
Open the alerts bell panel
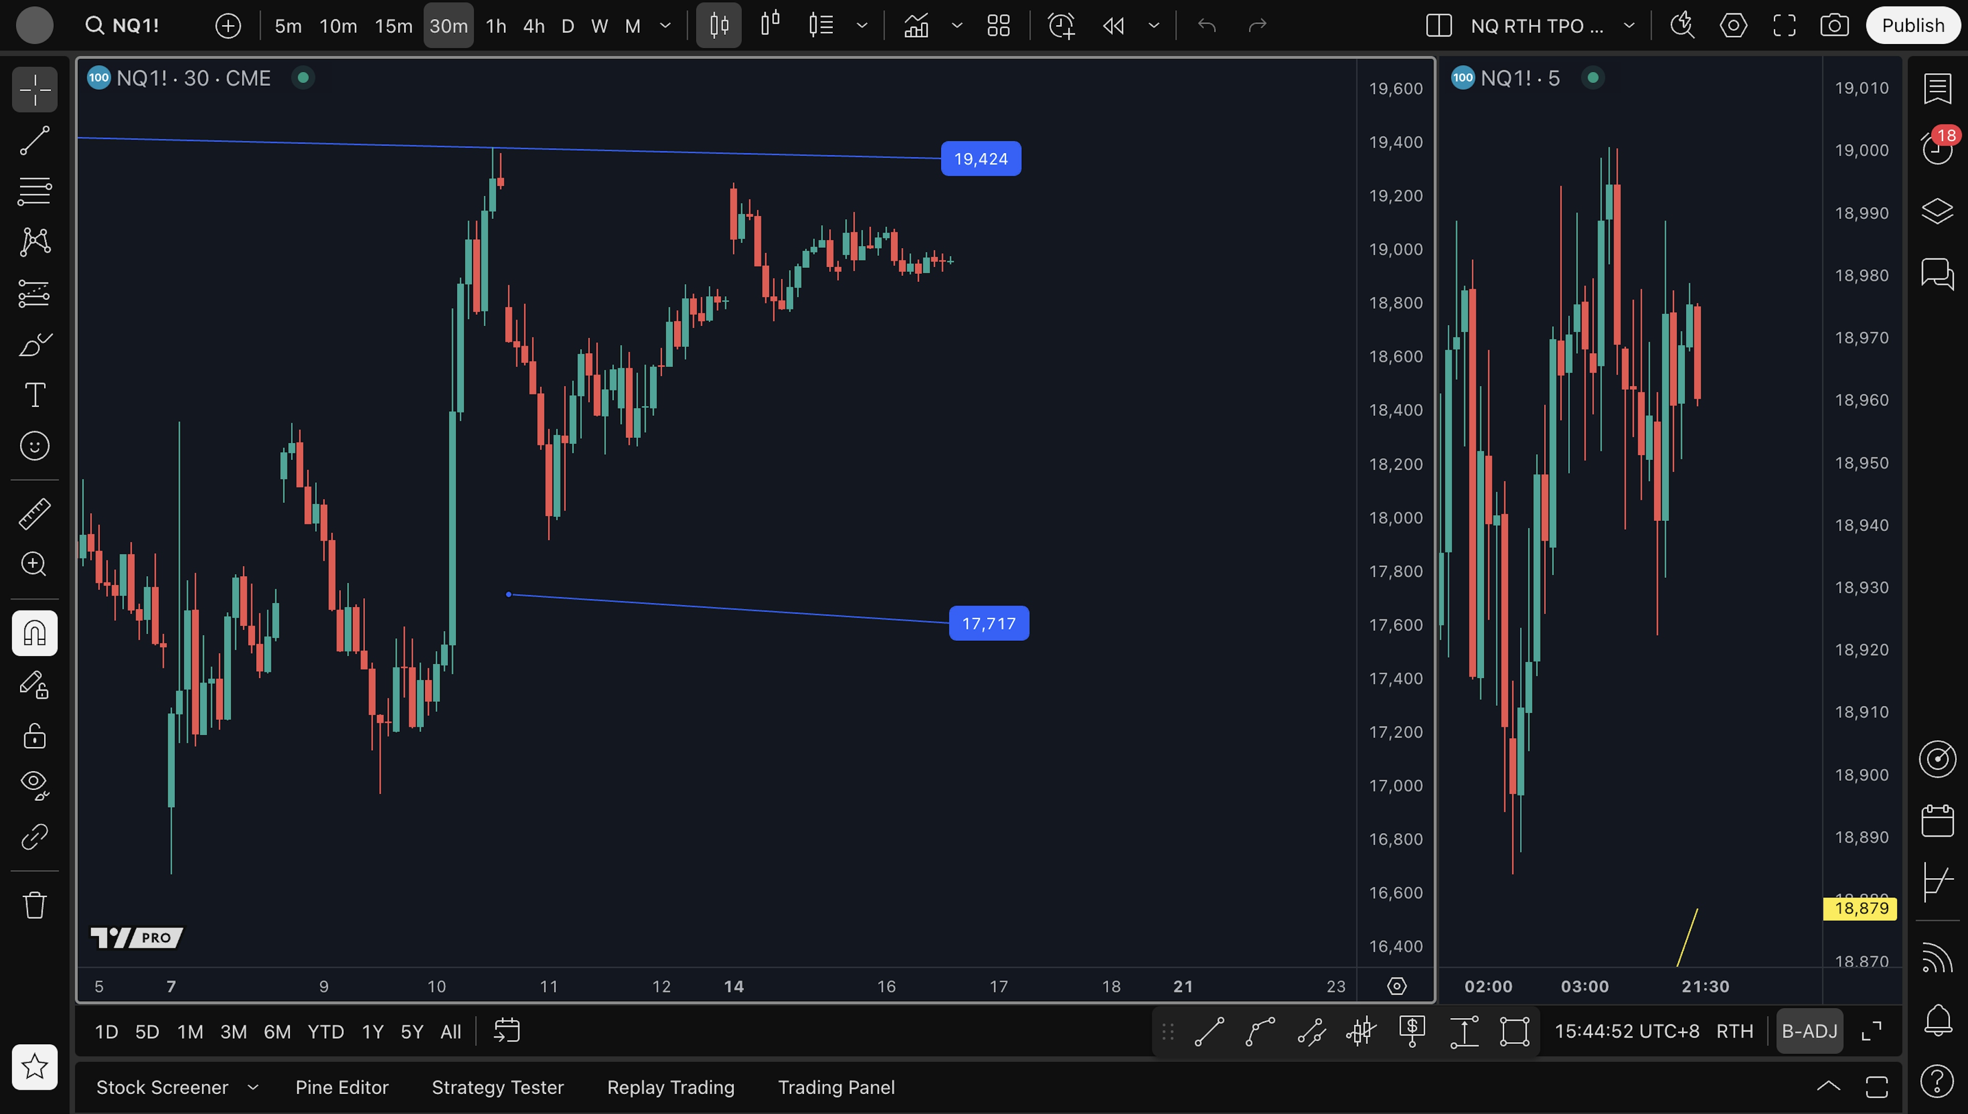(1937, 1020)
